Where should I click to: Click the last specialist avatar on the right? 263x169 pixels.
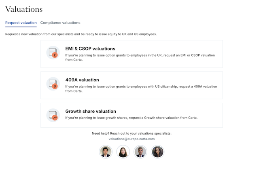coord(157,152)
